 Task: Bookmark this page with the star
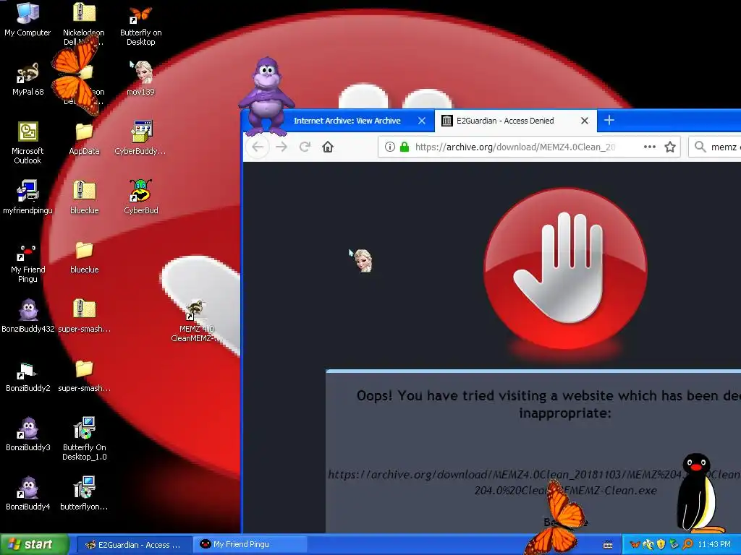click(x=669, y=147)
